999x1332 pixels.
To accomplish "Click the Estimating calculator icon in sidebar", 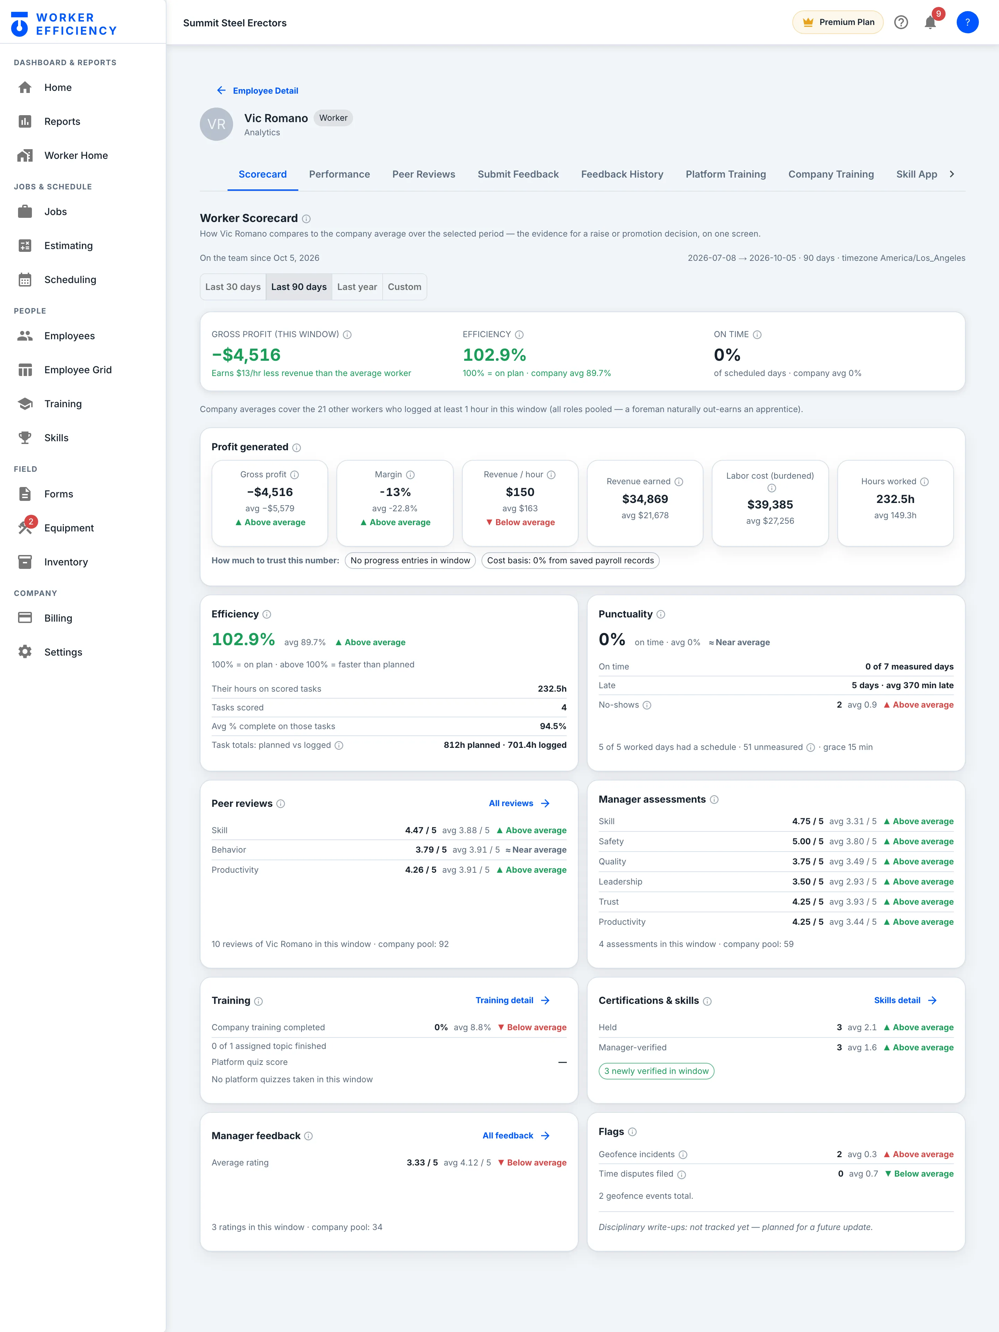I will tap(25, 246).
